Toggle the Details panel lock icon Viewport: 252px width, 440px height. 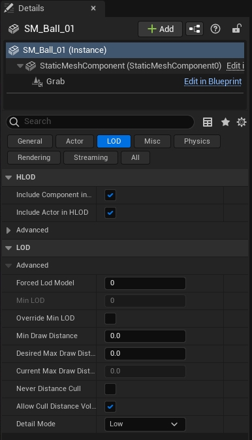(x=237, y=29)
